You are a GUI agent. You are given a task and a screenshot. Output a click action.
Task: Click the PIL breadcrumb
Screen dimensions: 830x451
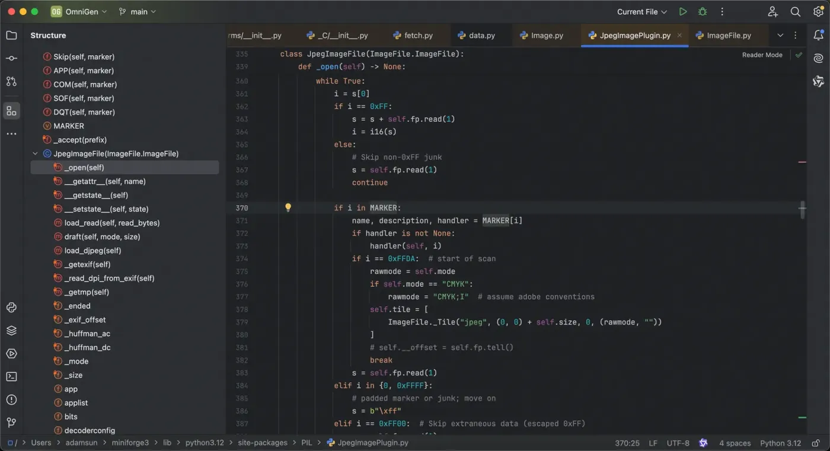coord(307,443)
